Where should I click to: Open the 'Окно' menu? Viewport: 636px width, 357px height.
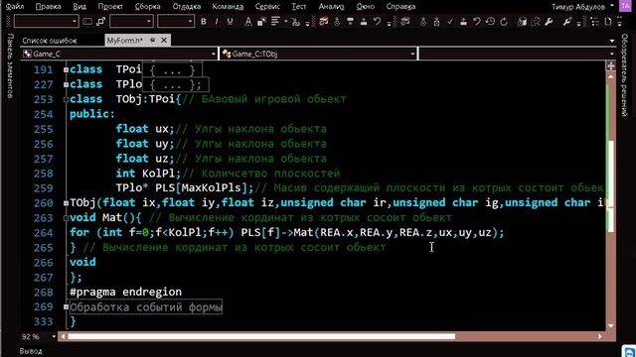pyautogui.click(x=365, y=7)
